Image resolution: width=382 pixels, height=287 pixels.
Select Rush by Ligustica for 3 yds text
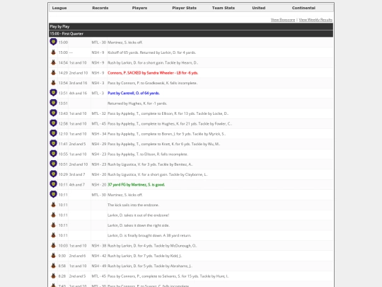click(x=150, y=164)
